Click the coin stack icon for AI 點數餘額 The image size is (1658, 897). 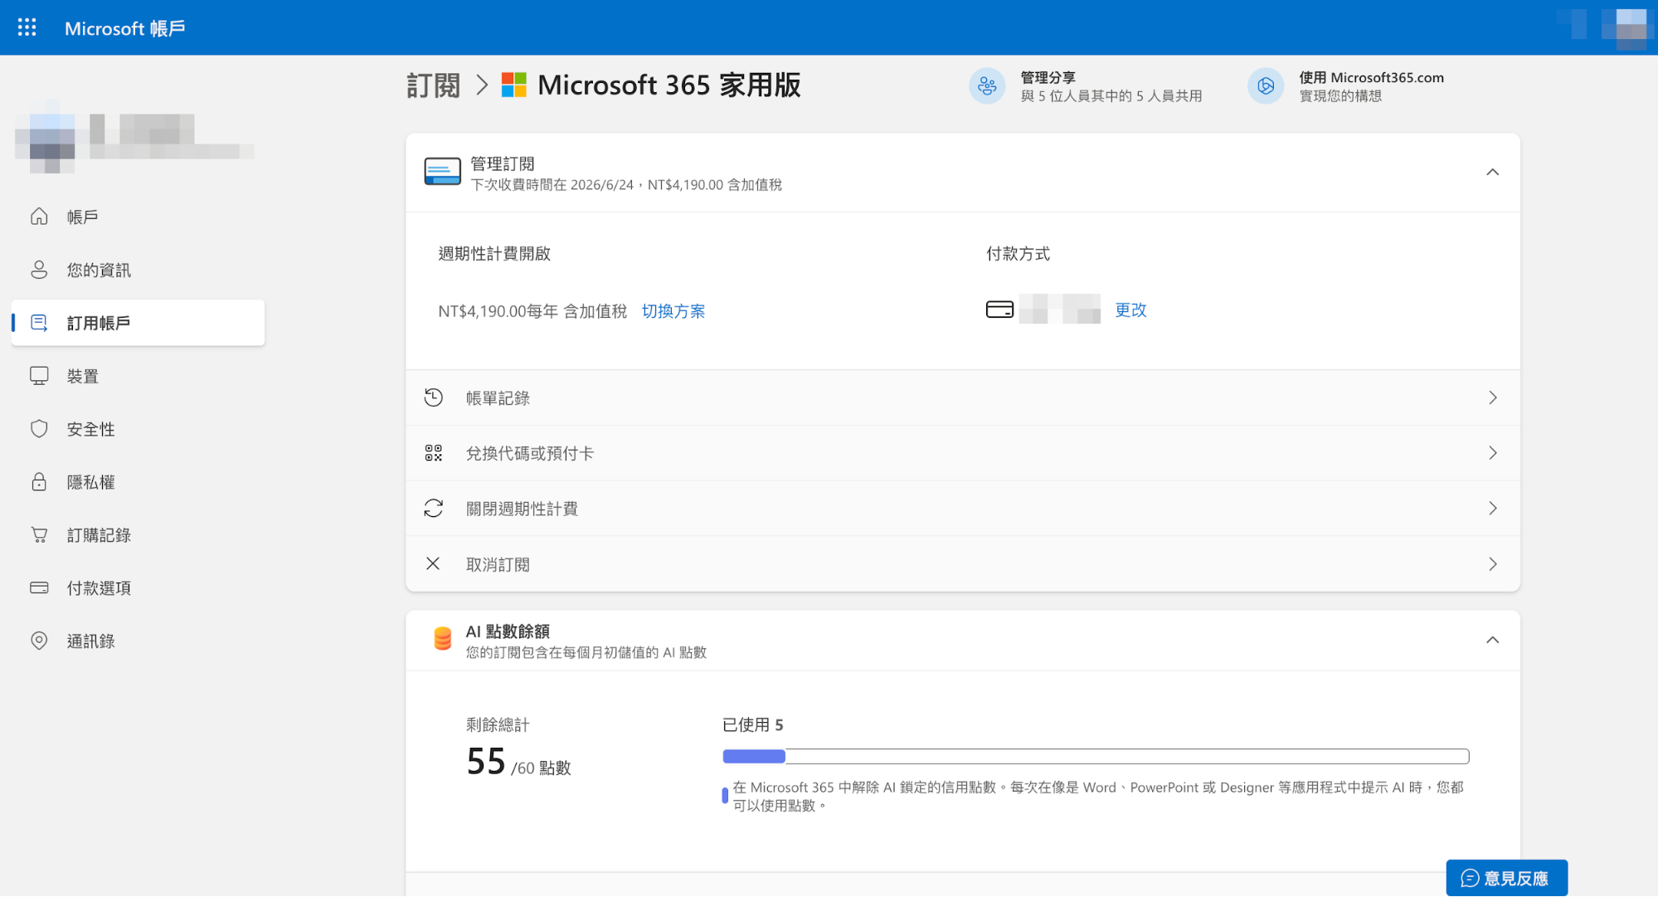coord(443,639)
